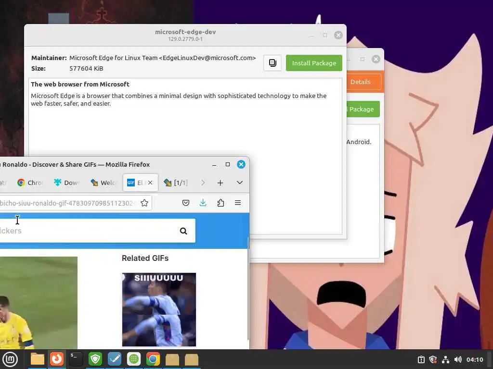Open the network connections tray icon
The image size is (493, 369).
click(x=445, y=359)
